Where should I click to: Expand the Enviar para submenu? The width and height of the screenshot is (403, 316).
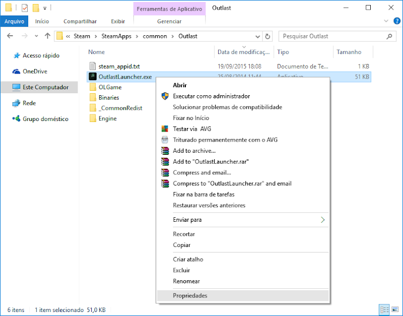pyautogui.click(x=243, y=220)
